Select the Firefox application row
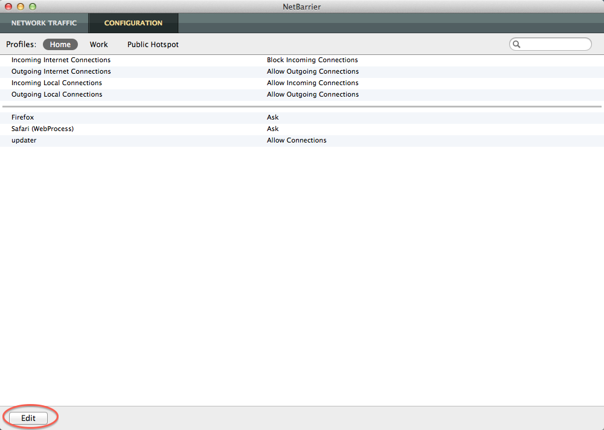This screenshot has height=430, width=604. 302,118
